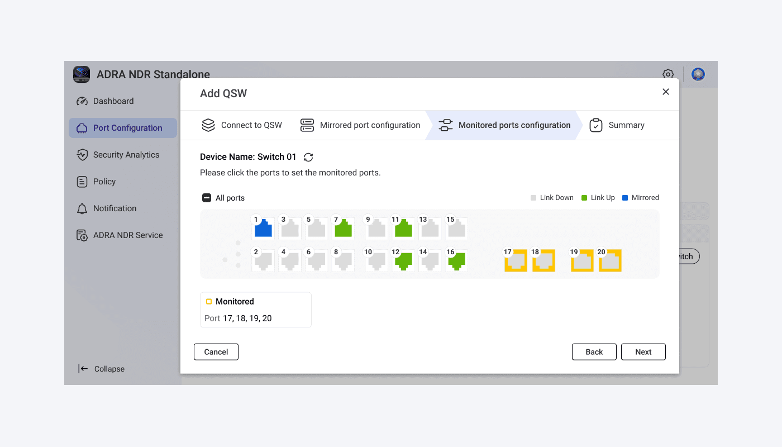
Task: Click the Link Down legend swatch
Action: tap(533, 198)
